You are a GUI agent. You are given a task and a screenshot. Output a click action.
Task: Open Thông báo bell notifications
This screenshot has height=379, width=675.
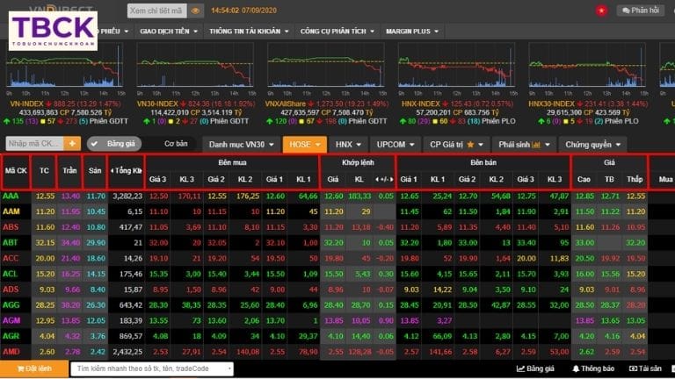click(x=593, y=369)
